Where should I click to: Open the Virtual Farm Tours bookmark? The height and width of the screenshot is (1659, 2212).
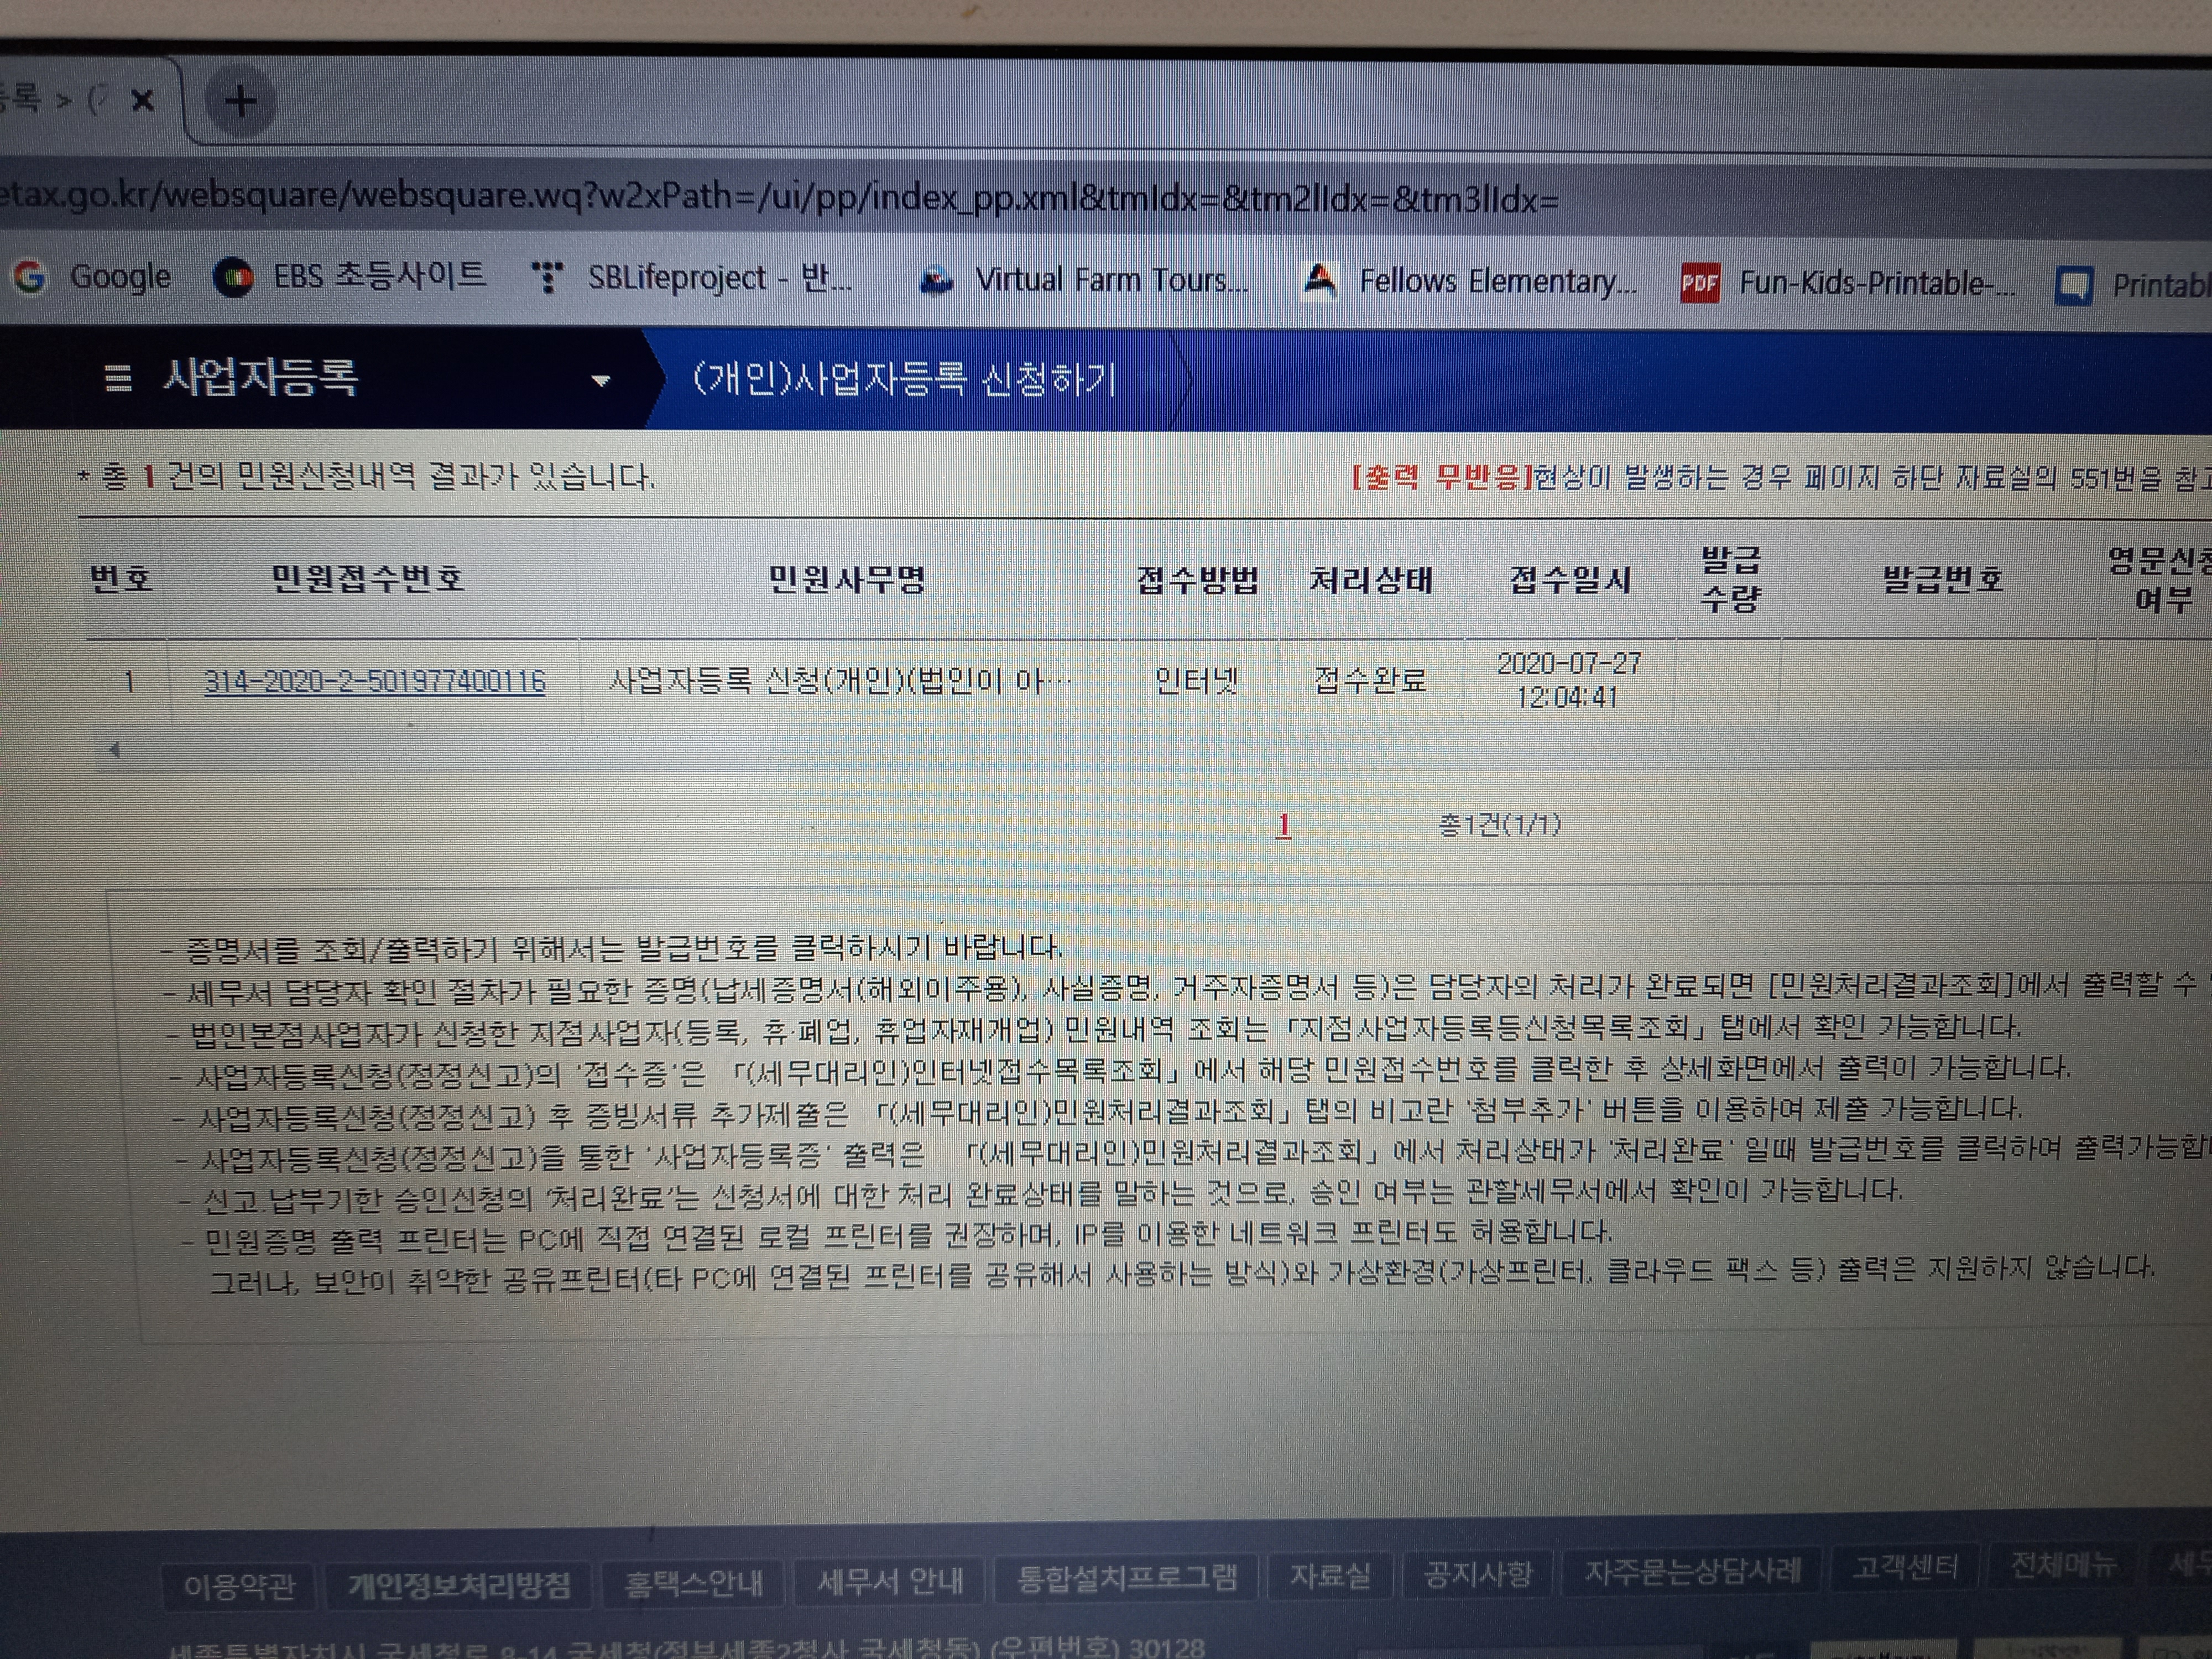coord(1084,280)
